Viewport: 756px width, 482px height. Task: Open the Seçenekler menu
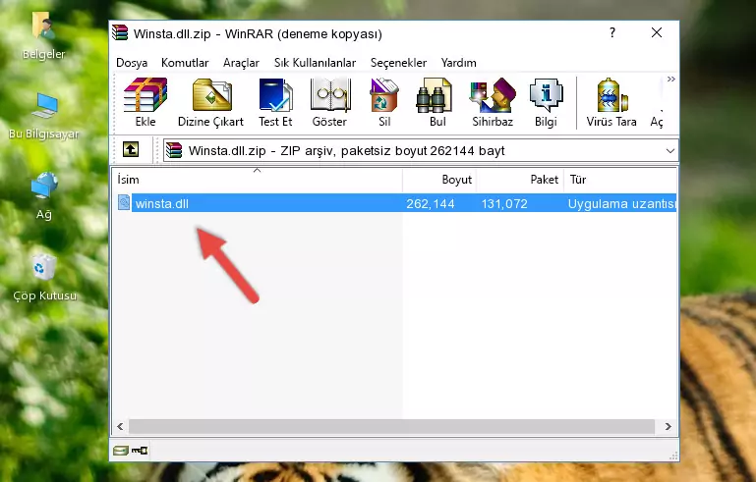[398, 63]
